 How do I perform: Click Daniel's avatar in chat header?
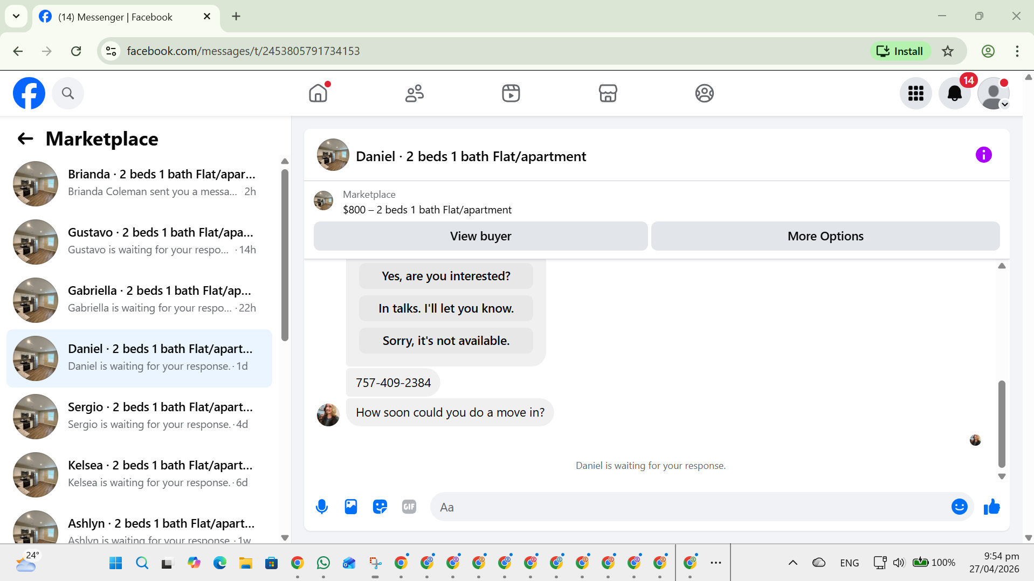tap(333, 155)
